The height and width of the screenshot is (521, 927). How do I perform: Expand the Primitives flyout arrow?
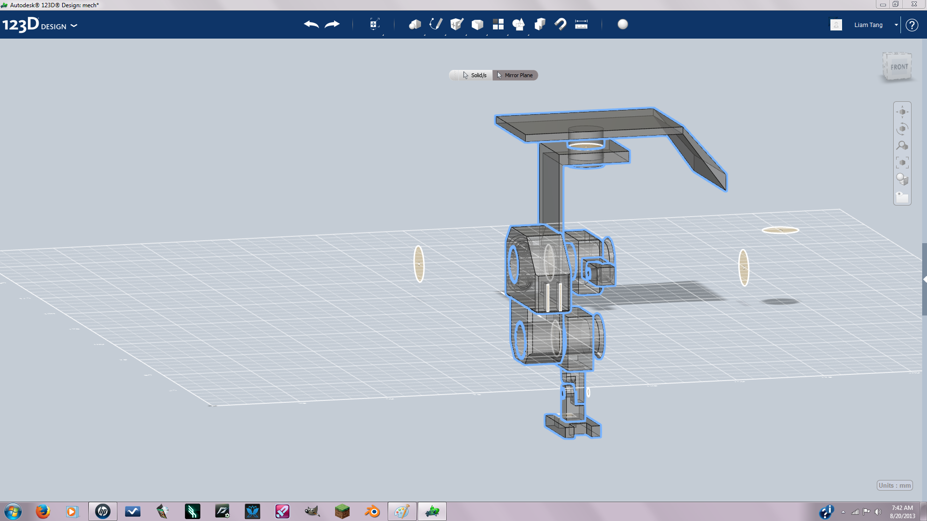coord(424,35)
